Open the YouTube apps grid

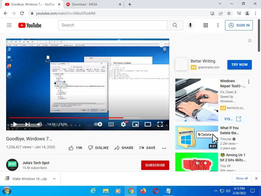[x=206, y=25]
